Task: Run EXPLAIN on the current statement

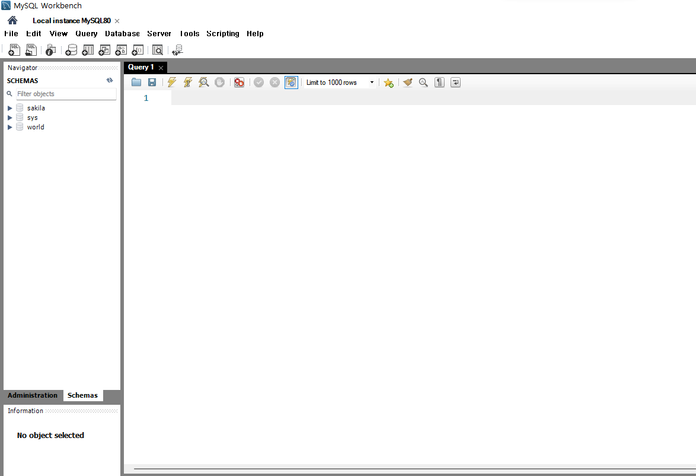Action: pos(204,82)
